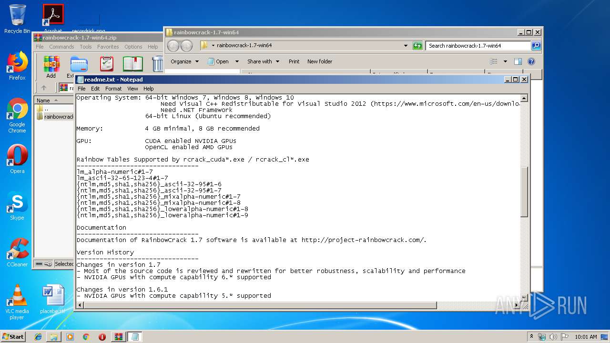Open placebe.rtf desktop file
Viewport: 610px width, 343px height.
(x=52, y=299)
